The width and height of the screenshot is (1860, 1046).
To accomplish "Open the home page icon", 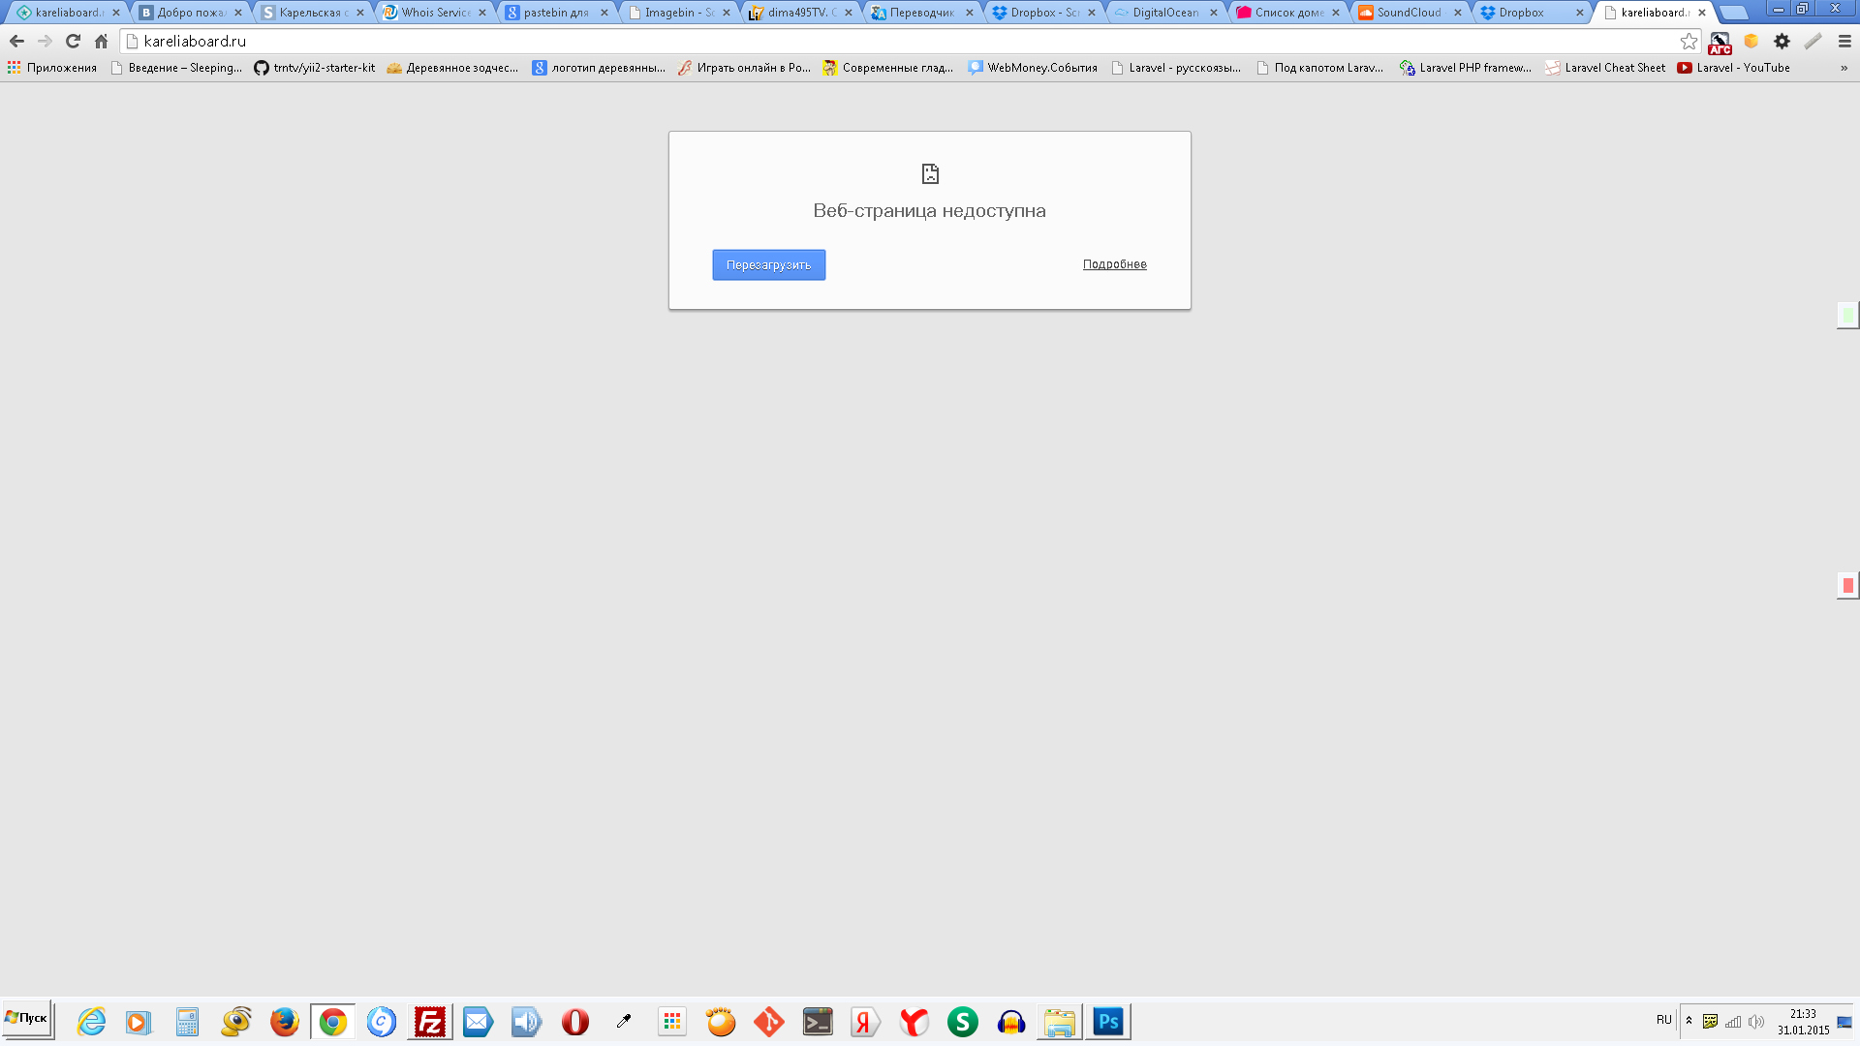I will 101,42.
